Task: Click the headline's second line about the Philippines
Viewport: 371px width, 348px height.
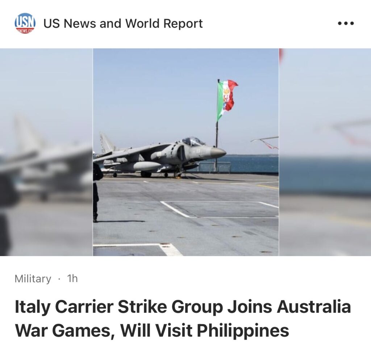Action: (x=152, y=330)
